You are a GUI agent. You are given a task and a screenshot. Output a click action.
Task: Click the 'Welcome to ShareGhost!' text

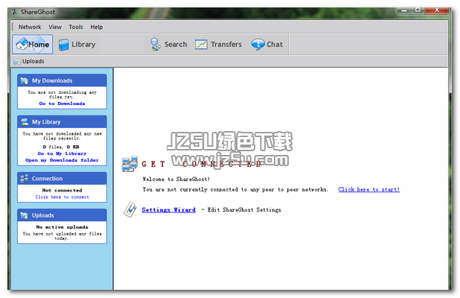176,179
